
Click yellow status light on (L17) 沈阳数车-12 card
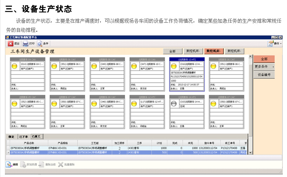tap(134, 104)
